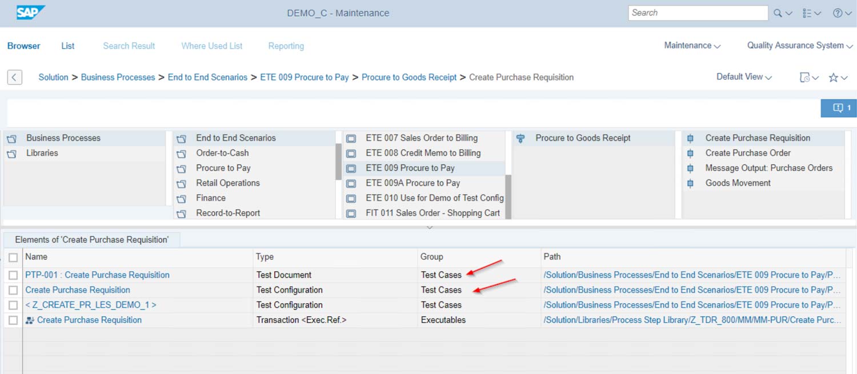Open the help question mark icon
Screen dimensions: 857x374
tap(838, 13)
